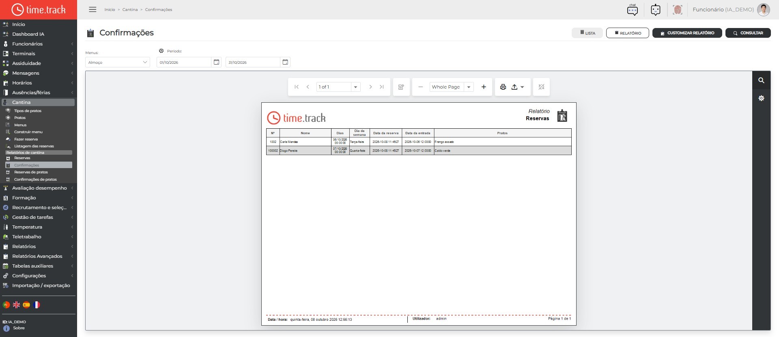The image size is (779, 337).
Task: Toggle report editing fields icon
Action: 401,87
